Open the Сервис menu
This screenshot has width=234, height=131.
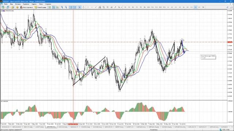point(34,4)
